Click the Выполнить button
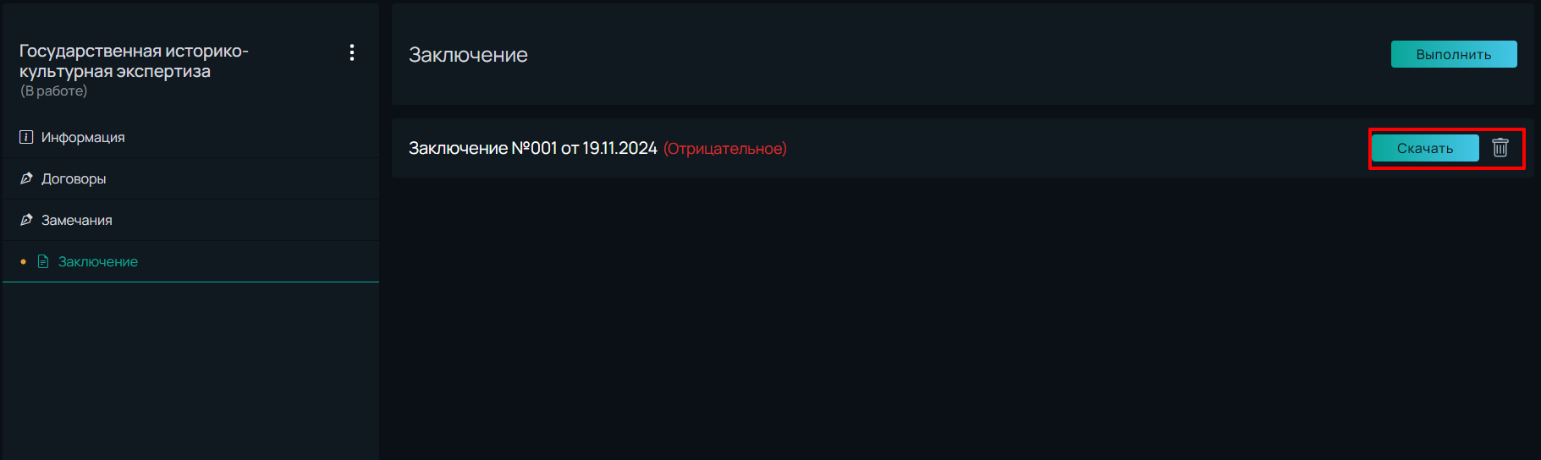The image size is (1541, 460). point(1454,54)
